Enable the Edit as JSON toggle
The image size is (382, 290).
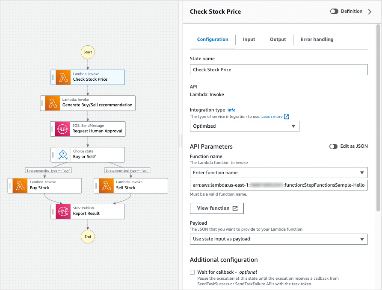click(333, 146)
